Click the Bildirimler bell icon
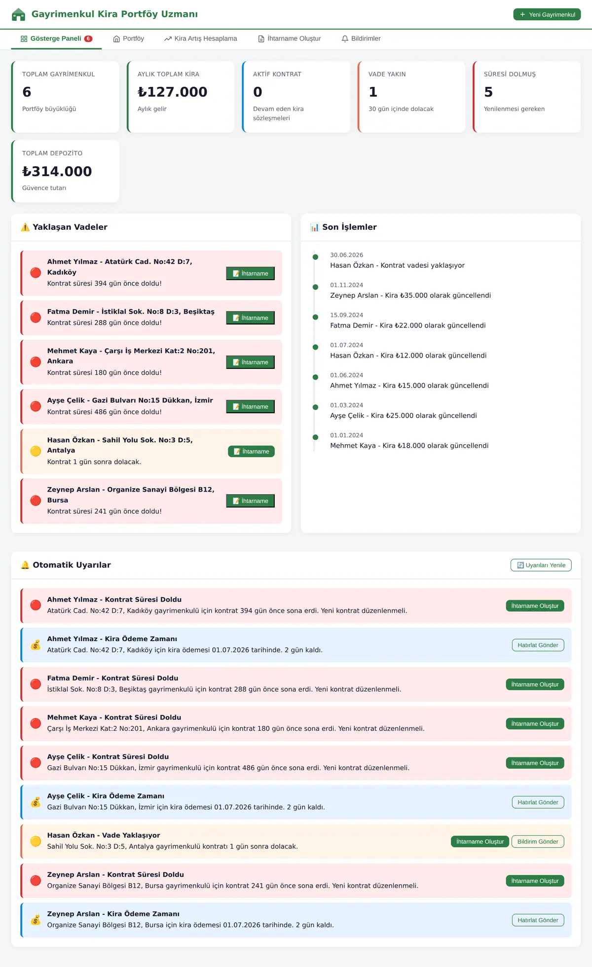The height and width of the screenshot is (967, 592). point(345,39)
